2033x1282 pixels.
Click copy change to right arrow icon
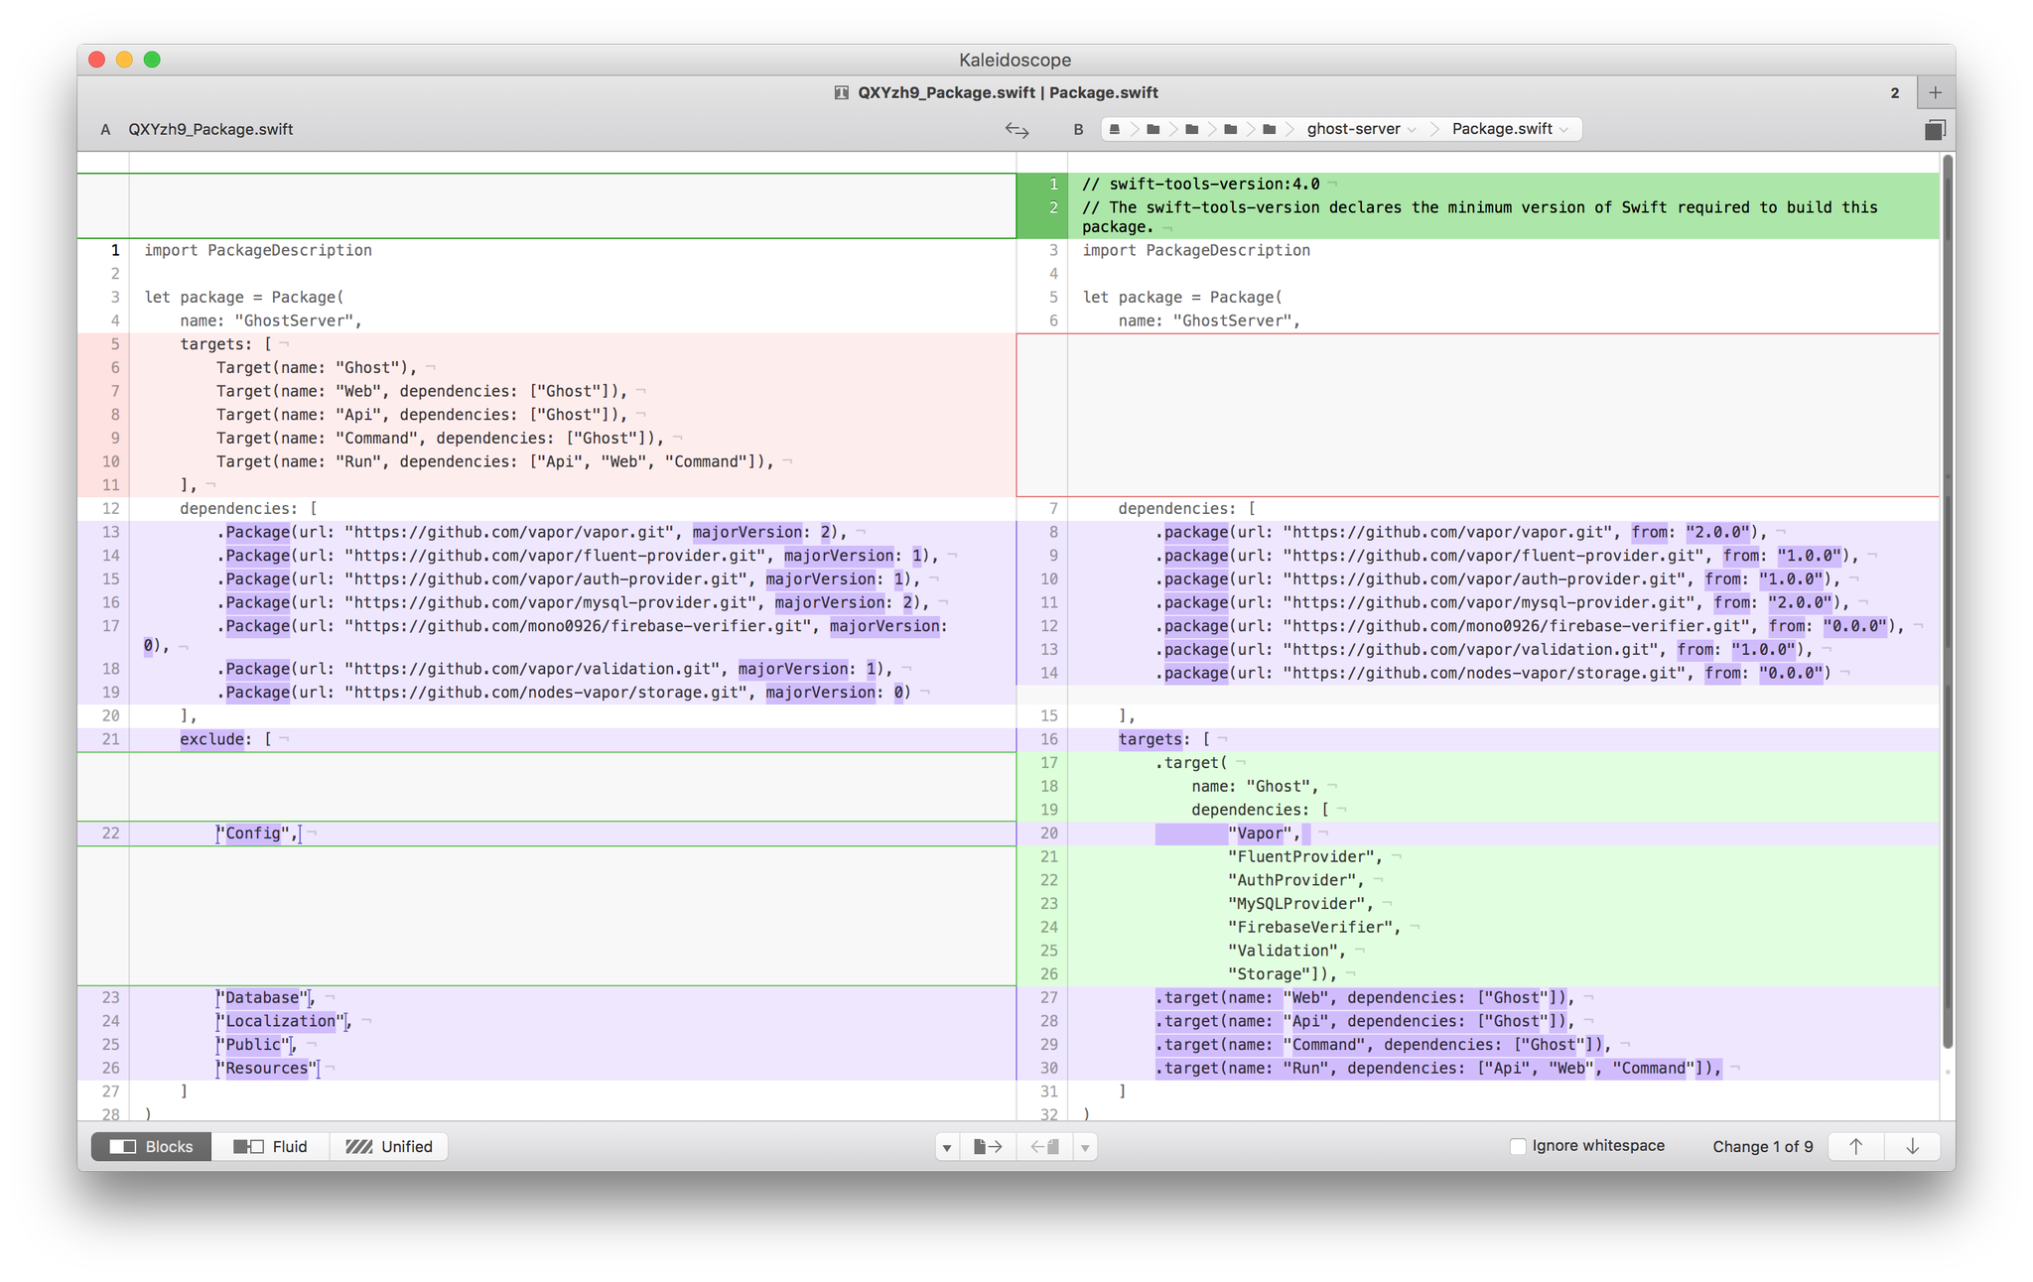point(988,1147)
